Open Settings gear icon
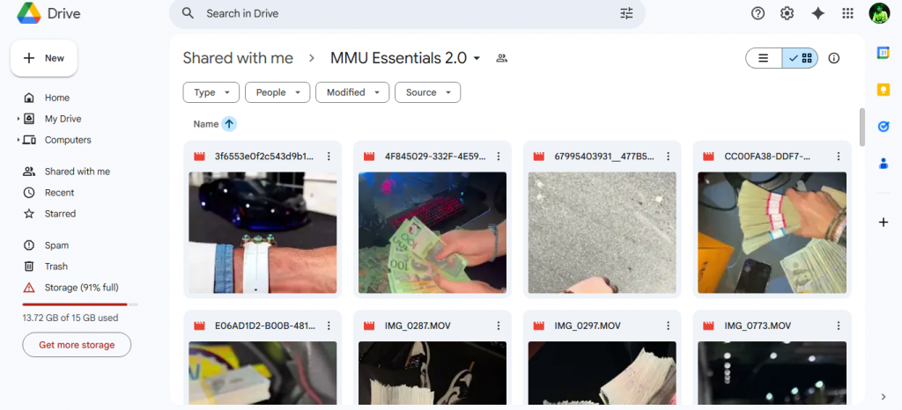The width and height of the screenshot is (902, 410). (x=787, y=13)
